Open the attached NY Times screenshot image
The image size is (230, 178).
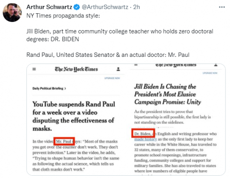point(126,119)
